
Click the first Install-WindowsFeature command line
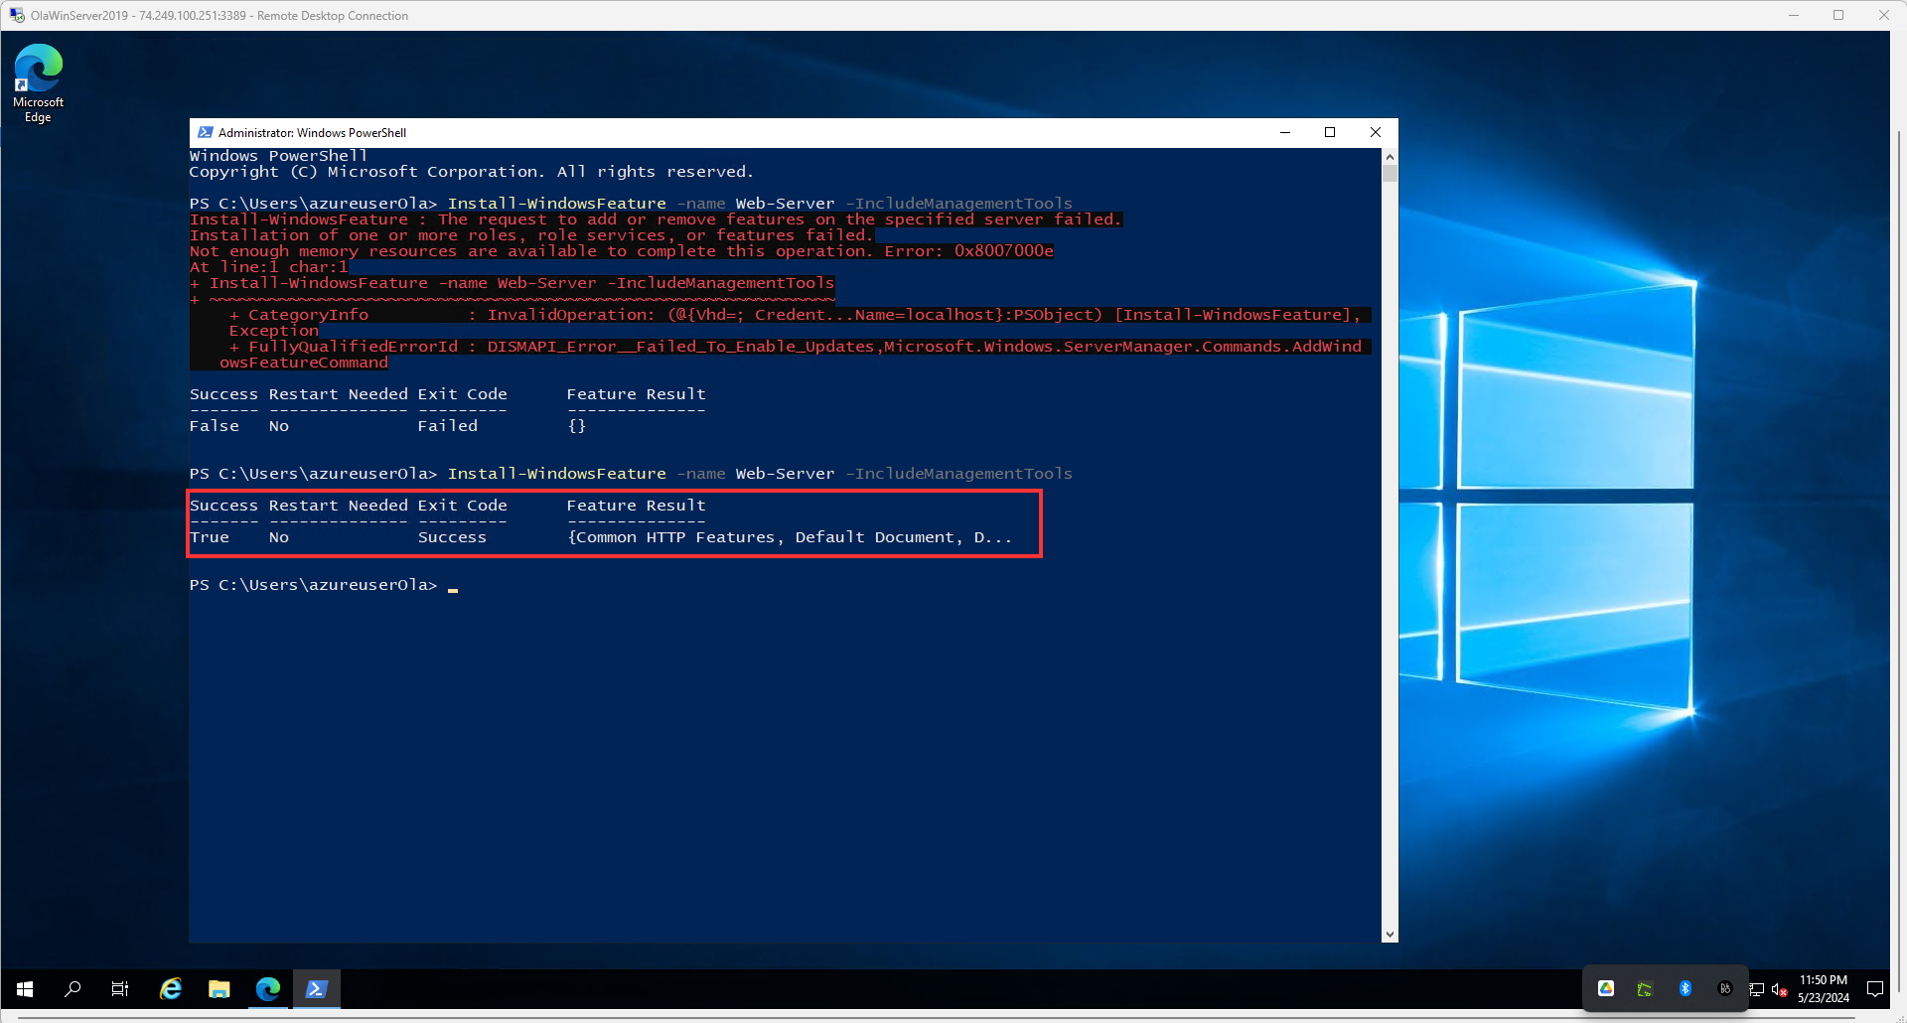click(x=631, y=204)
